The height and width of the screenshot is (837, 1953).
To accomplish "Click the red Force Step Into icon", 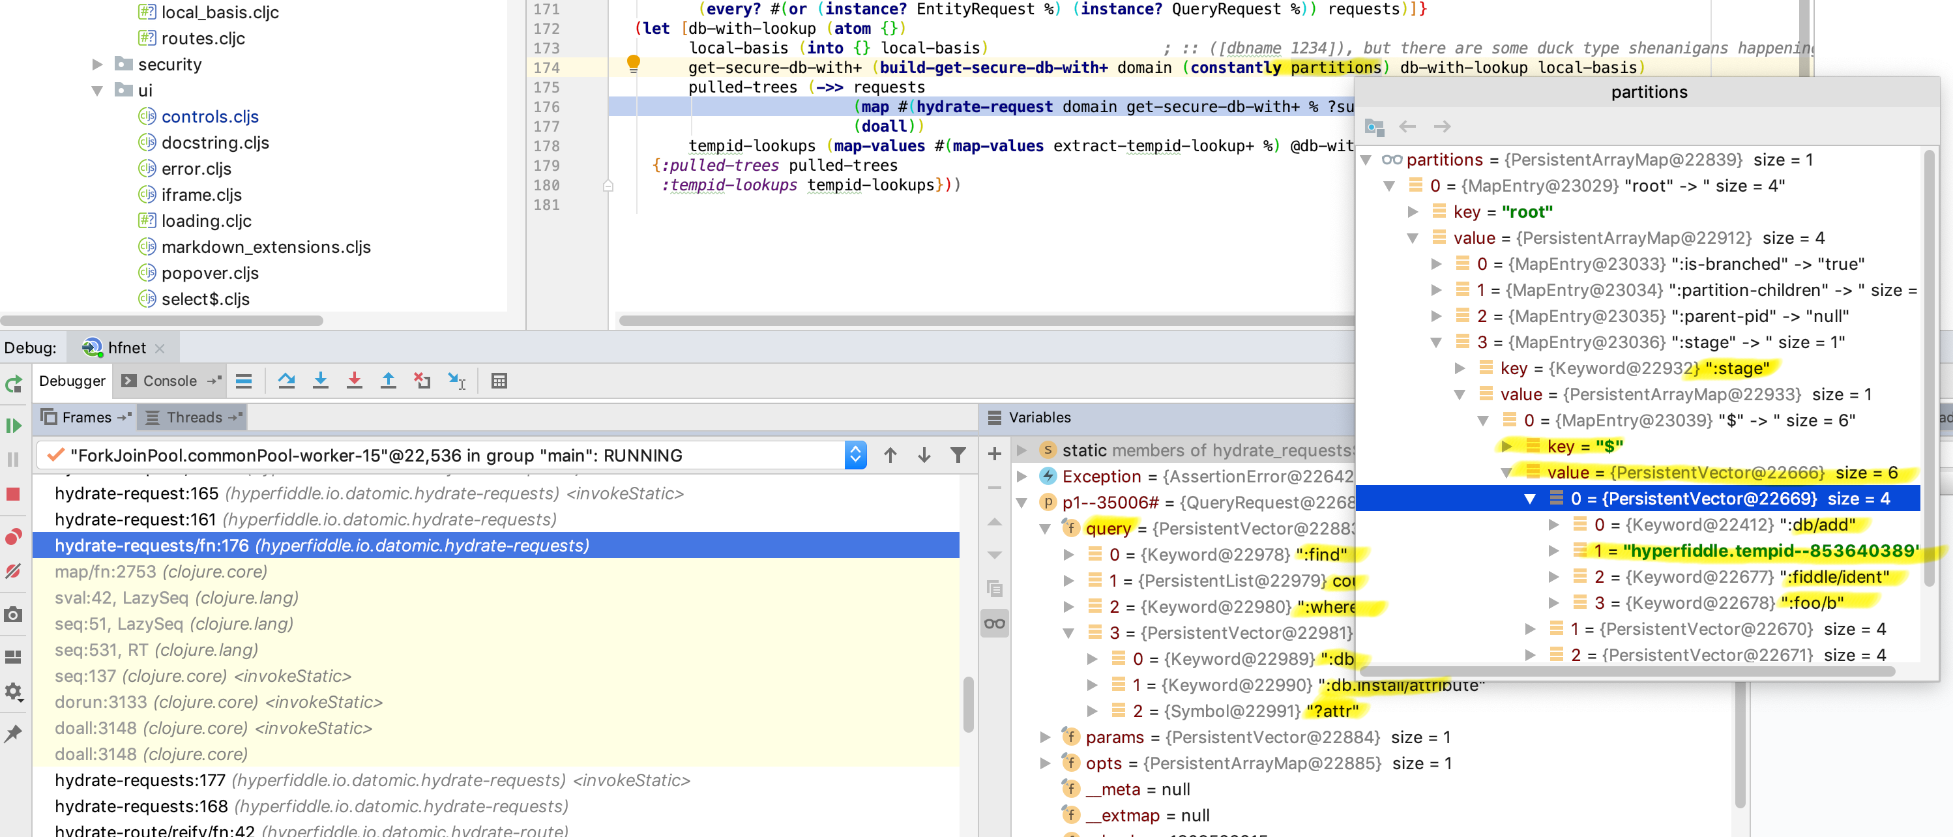I will (x=354, y=381).
